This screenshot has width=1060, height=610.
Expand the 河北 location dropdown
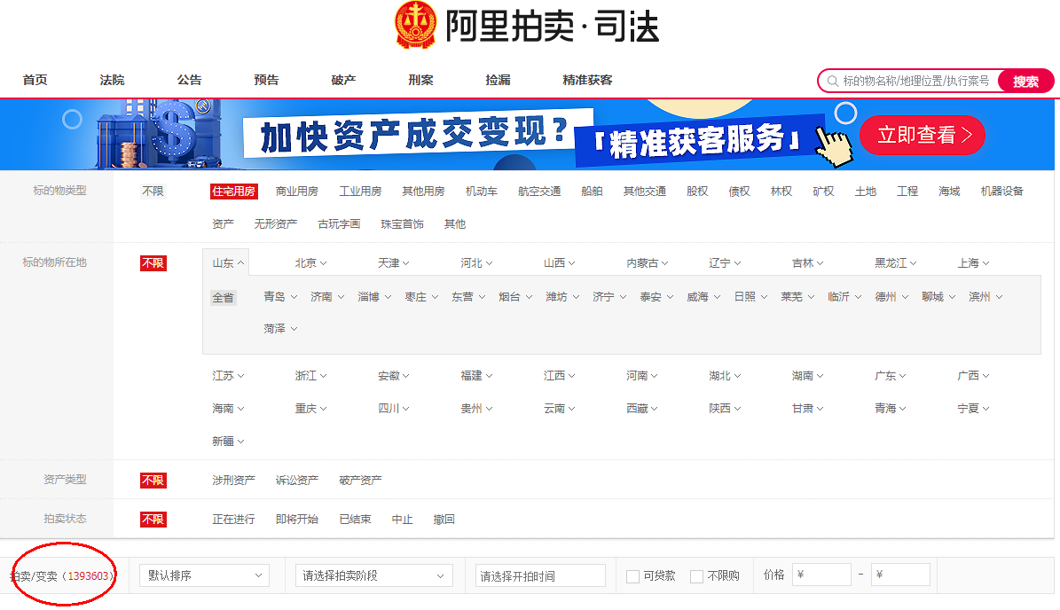click(x=476, y=262)
